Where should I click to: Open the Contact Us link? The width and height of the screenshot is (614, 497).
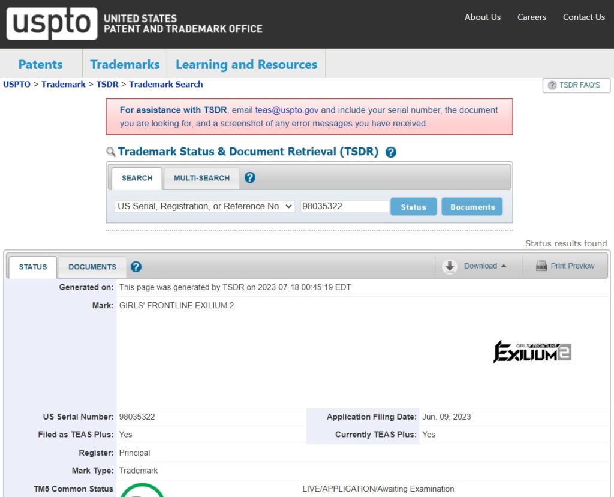click(583, 17)
